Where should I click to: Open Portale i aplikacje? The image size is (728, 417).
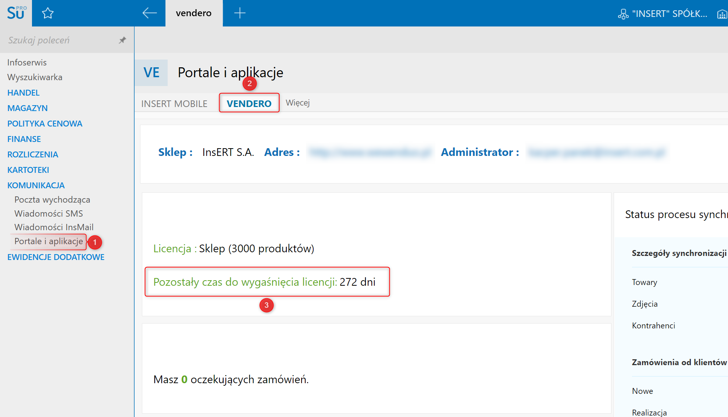(x=49, y=241)
